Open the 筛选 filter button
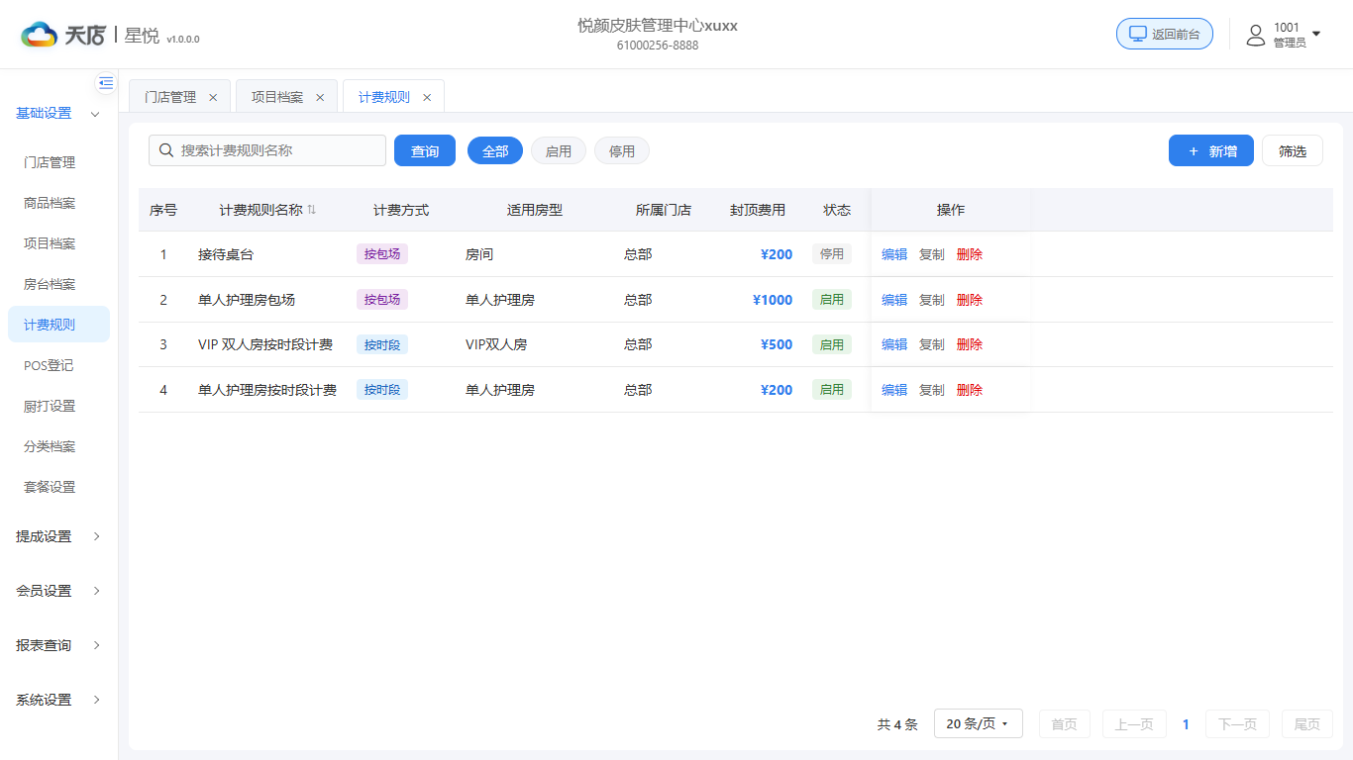Viewport: 1353px width, 760px height. pos(1293,150)
